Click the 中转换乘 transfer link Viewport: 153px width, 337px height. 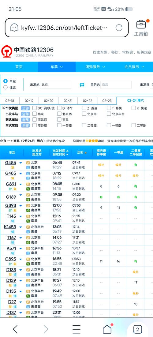click(x=92, y=141)
